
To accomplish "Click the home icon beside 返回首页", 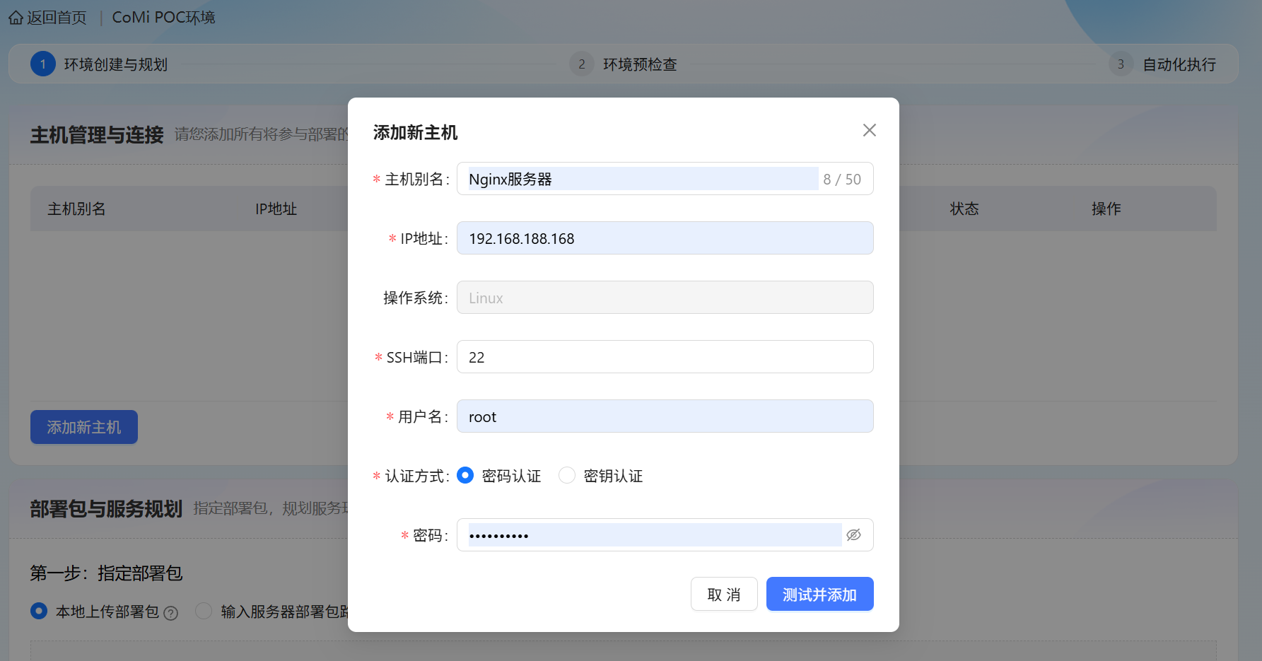I will [x=16, y=18].
